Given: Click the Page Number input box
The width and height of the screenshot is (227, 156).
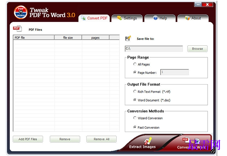Looking at the screenshot, I should tap(174, 72).
